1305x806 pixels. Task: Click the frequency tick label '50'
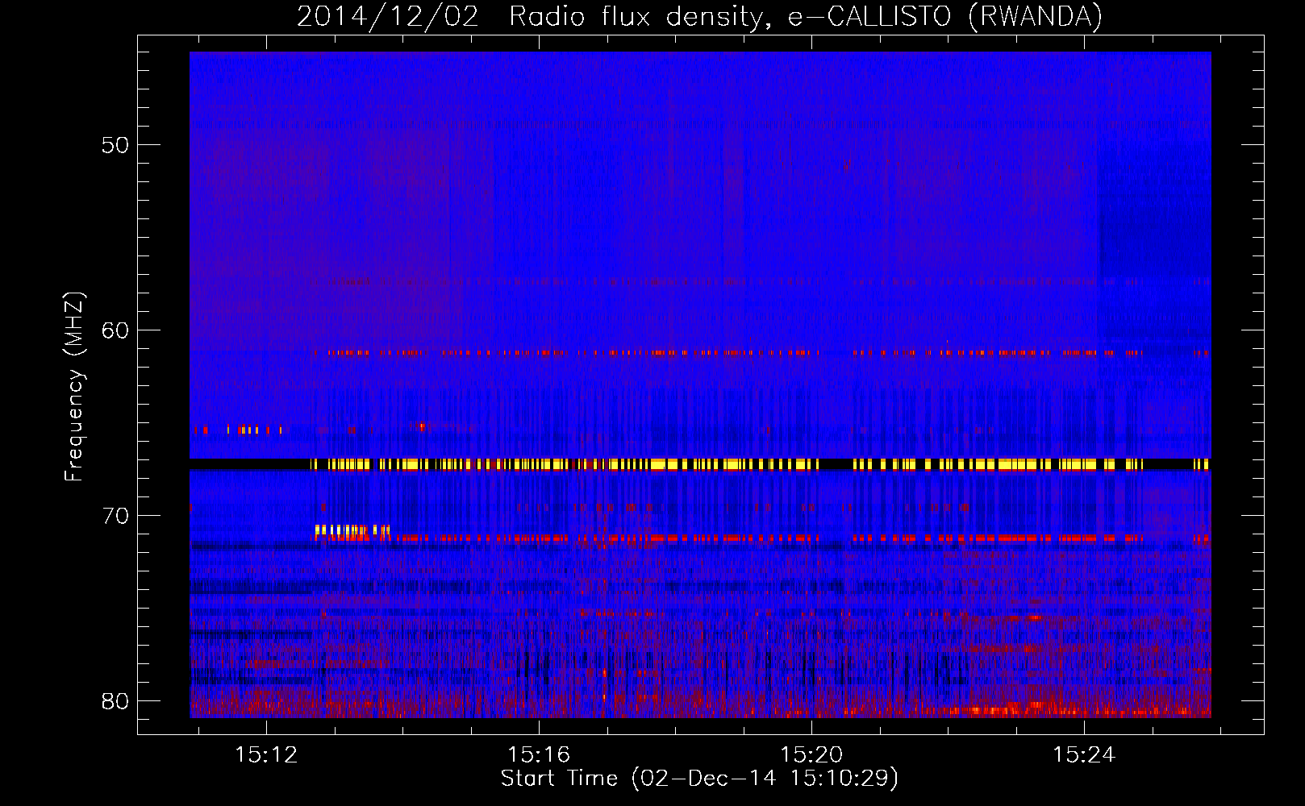[115, 145]
